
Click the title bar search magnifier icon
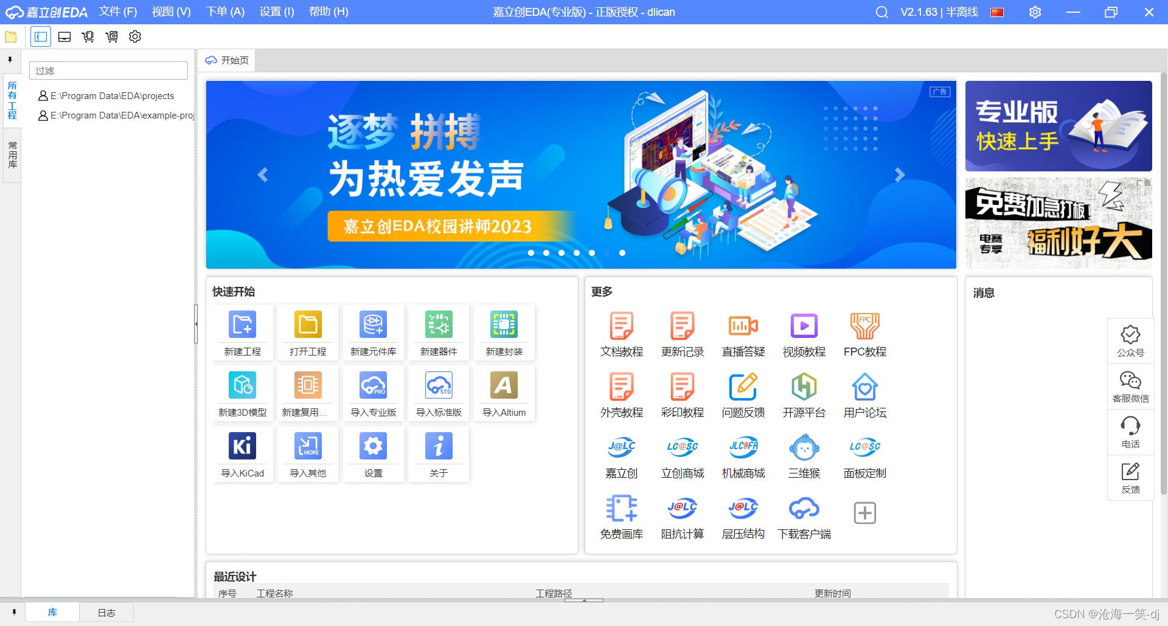[881, 12]
